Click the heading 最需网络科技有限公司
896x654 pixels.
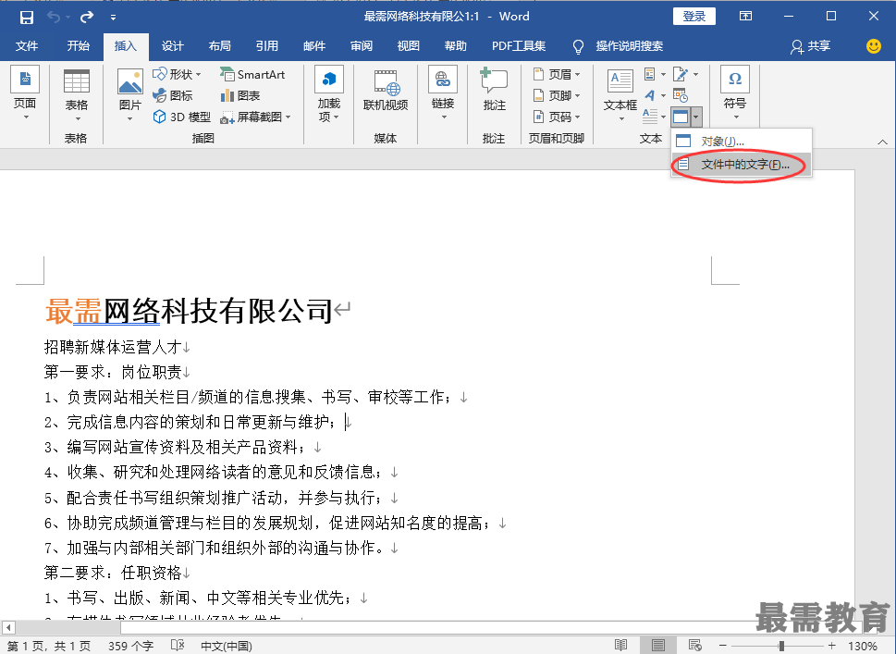[189, 311]
